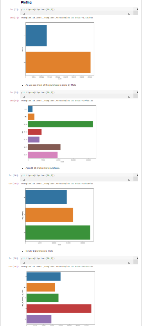Click the horizontal scrollbar track of cell In [58]

pos(77,263)
